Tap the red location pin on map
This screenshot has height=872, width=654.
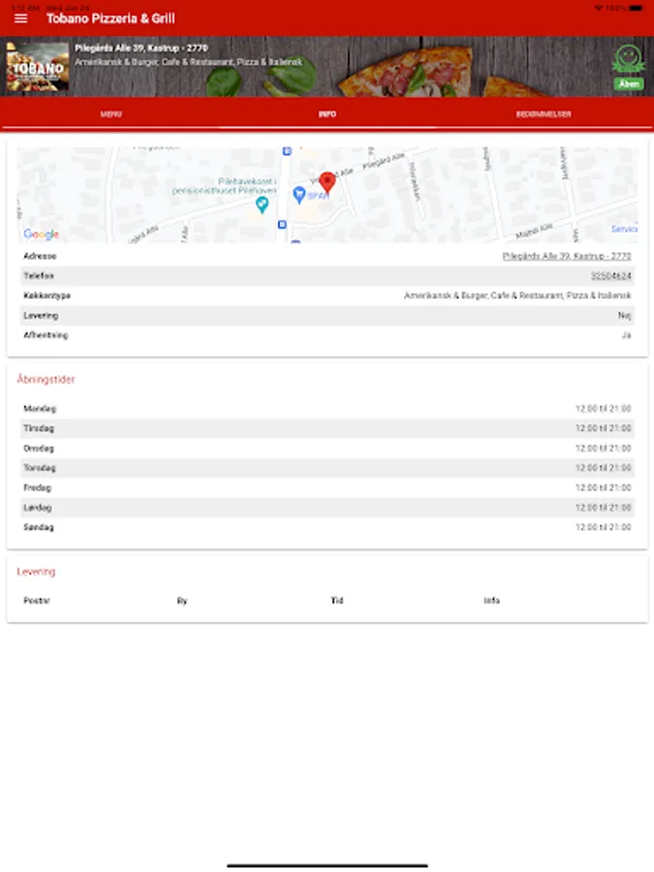pos(327,182)
